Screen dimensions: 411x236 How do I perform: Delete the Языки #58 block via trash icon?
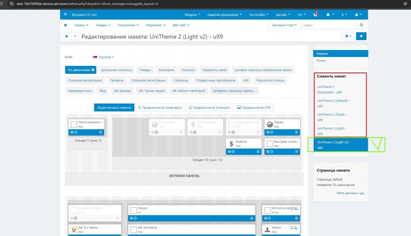point(296,132)
